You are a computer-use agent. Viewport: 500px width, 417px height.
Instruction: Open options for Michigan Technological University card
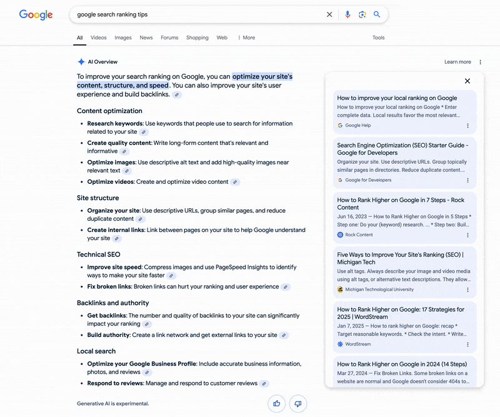point(467,289)
